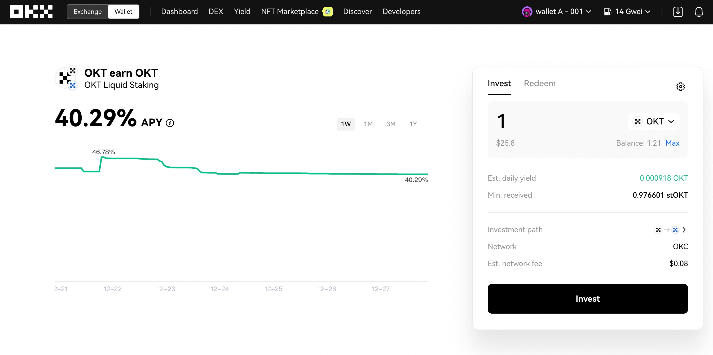Switch to Exchange mode
Image resolution: width=713 pixels, height=355 pixels.
(87, 12)
